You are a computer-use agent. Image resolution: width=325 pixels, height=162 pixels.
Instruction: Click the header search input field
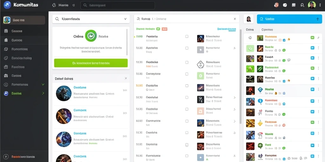pos(117,5)
